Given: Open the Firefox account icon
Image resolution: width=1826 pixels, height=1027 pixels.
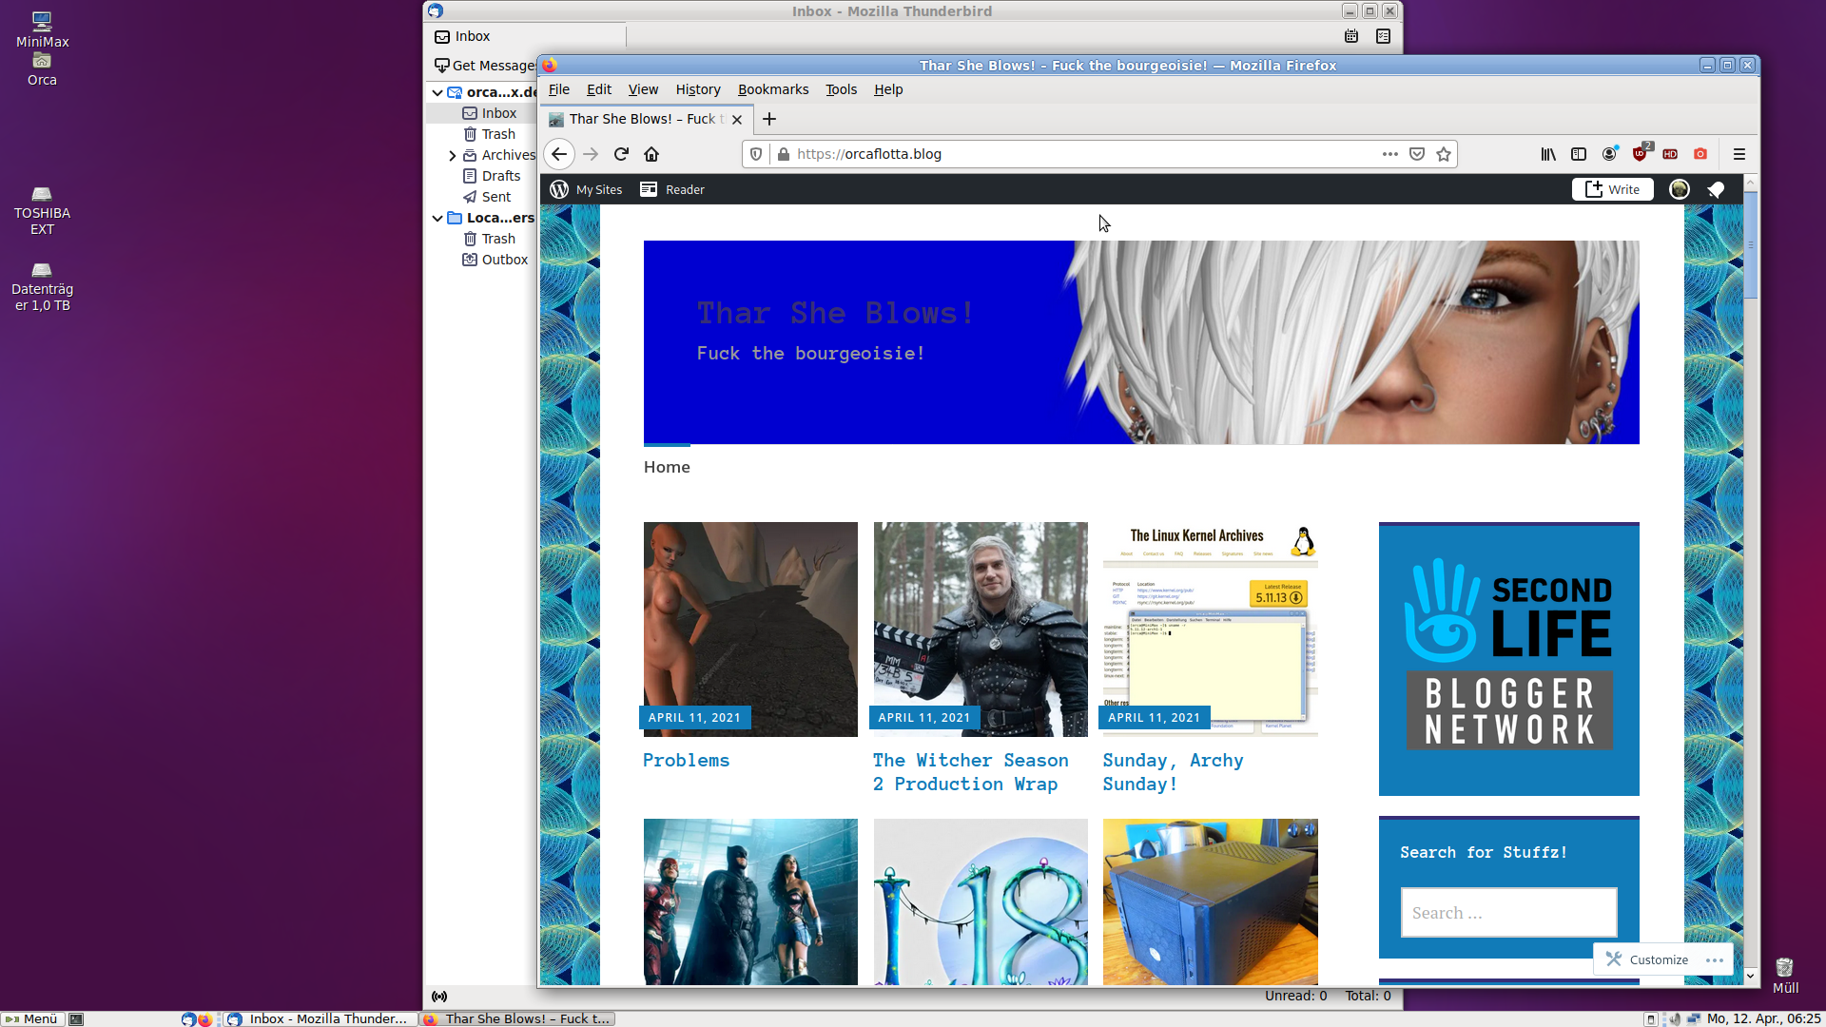Looking at the screenshot, I should coord(1609,154).
